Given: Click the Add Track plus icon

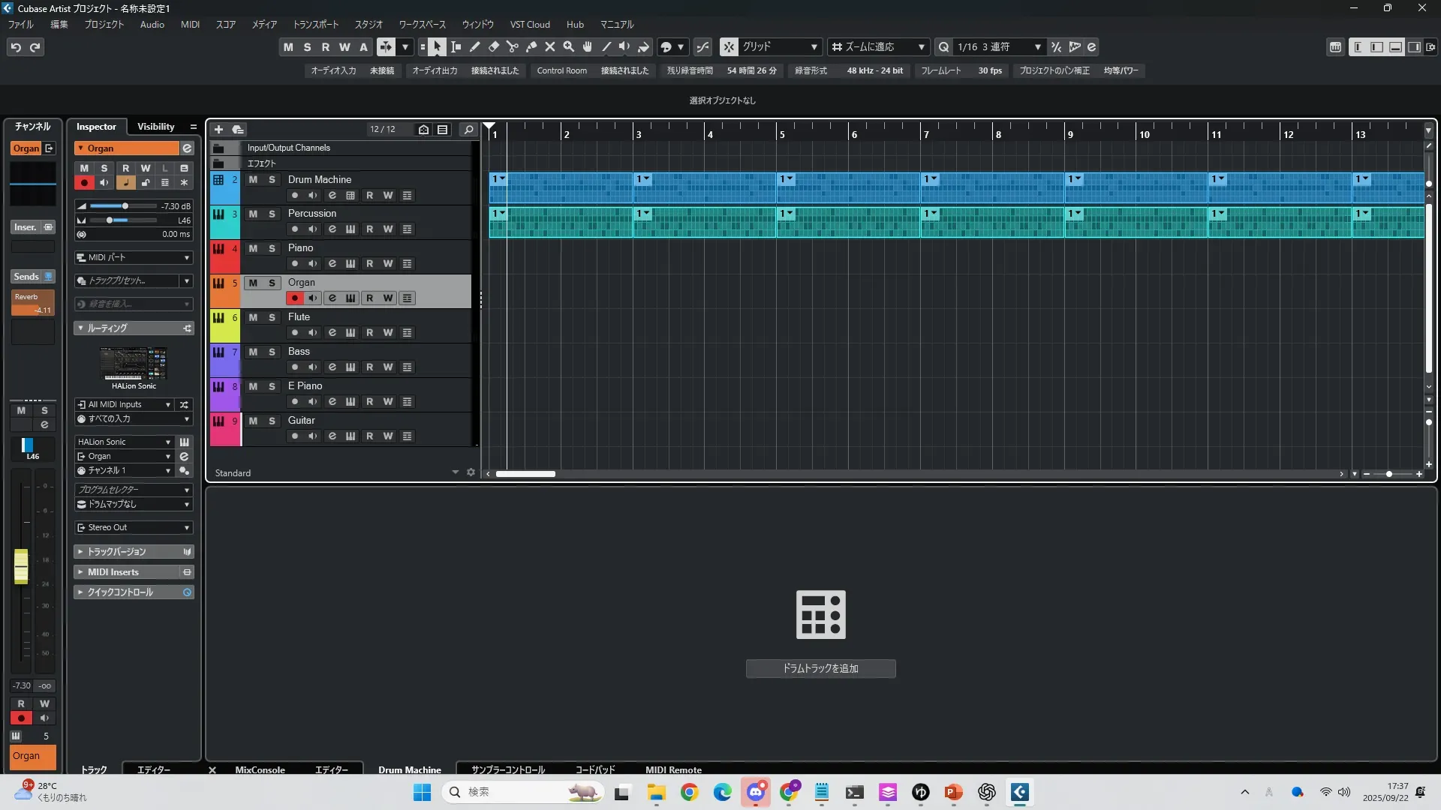Looking at the screenshot, I should point(218,129).
